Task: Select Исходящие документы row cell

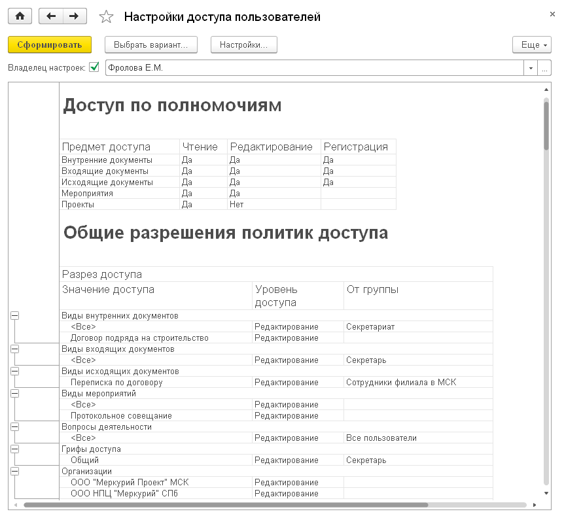Action: (x=120, y=182)
